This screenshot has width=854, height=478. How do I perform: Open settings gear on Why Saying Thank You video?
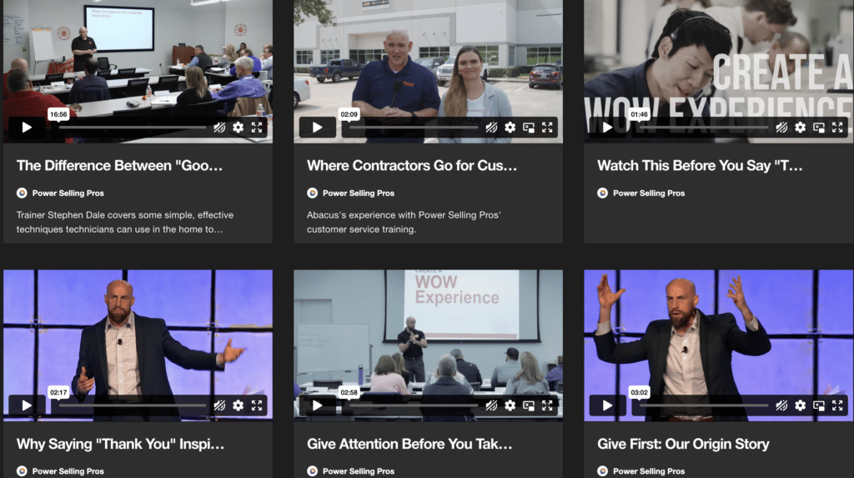click(x=238, y=405)
